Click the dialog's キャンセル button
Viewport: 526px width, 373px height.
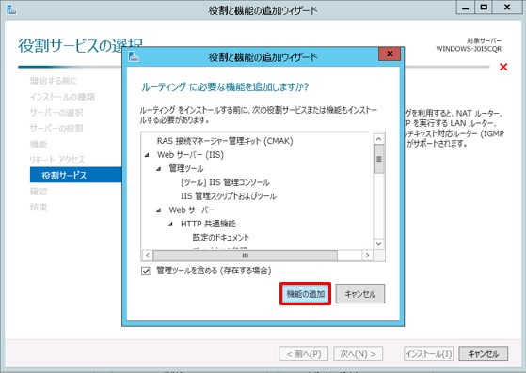[x=360, y=294]
